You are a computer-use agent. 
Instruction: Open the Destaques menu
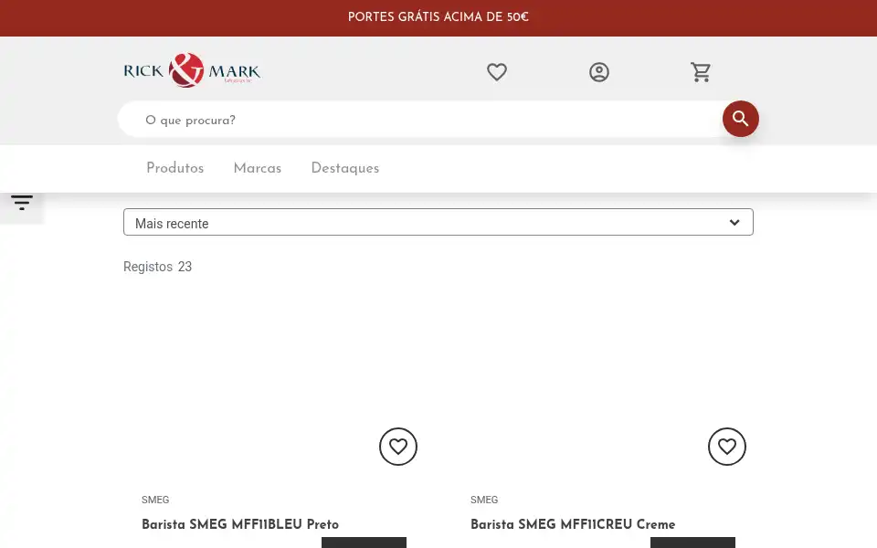click(x=345, y=168)
